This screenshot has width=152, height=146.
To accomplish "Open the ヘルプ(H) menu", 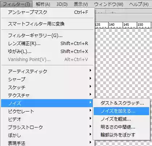I will coord(139,4).
